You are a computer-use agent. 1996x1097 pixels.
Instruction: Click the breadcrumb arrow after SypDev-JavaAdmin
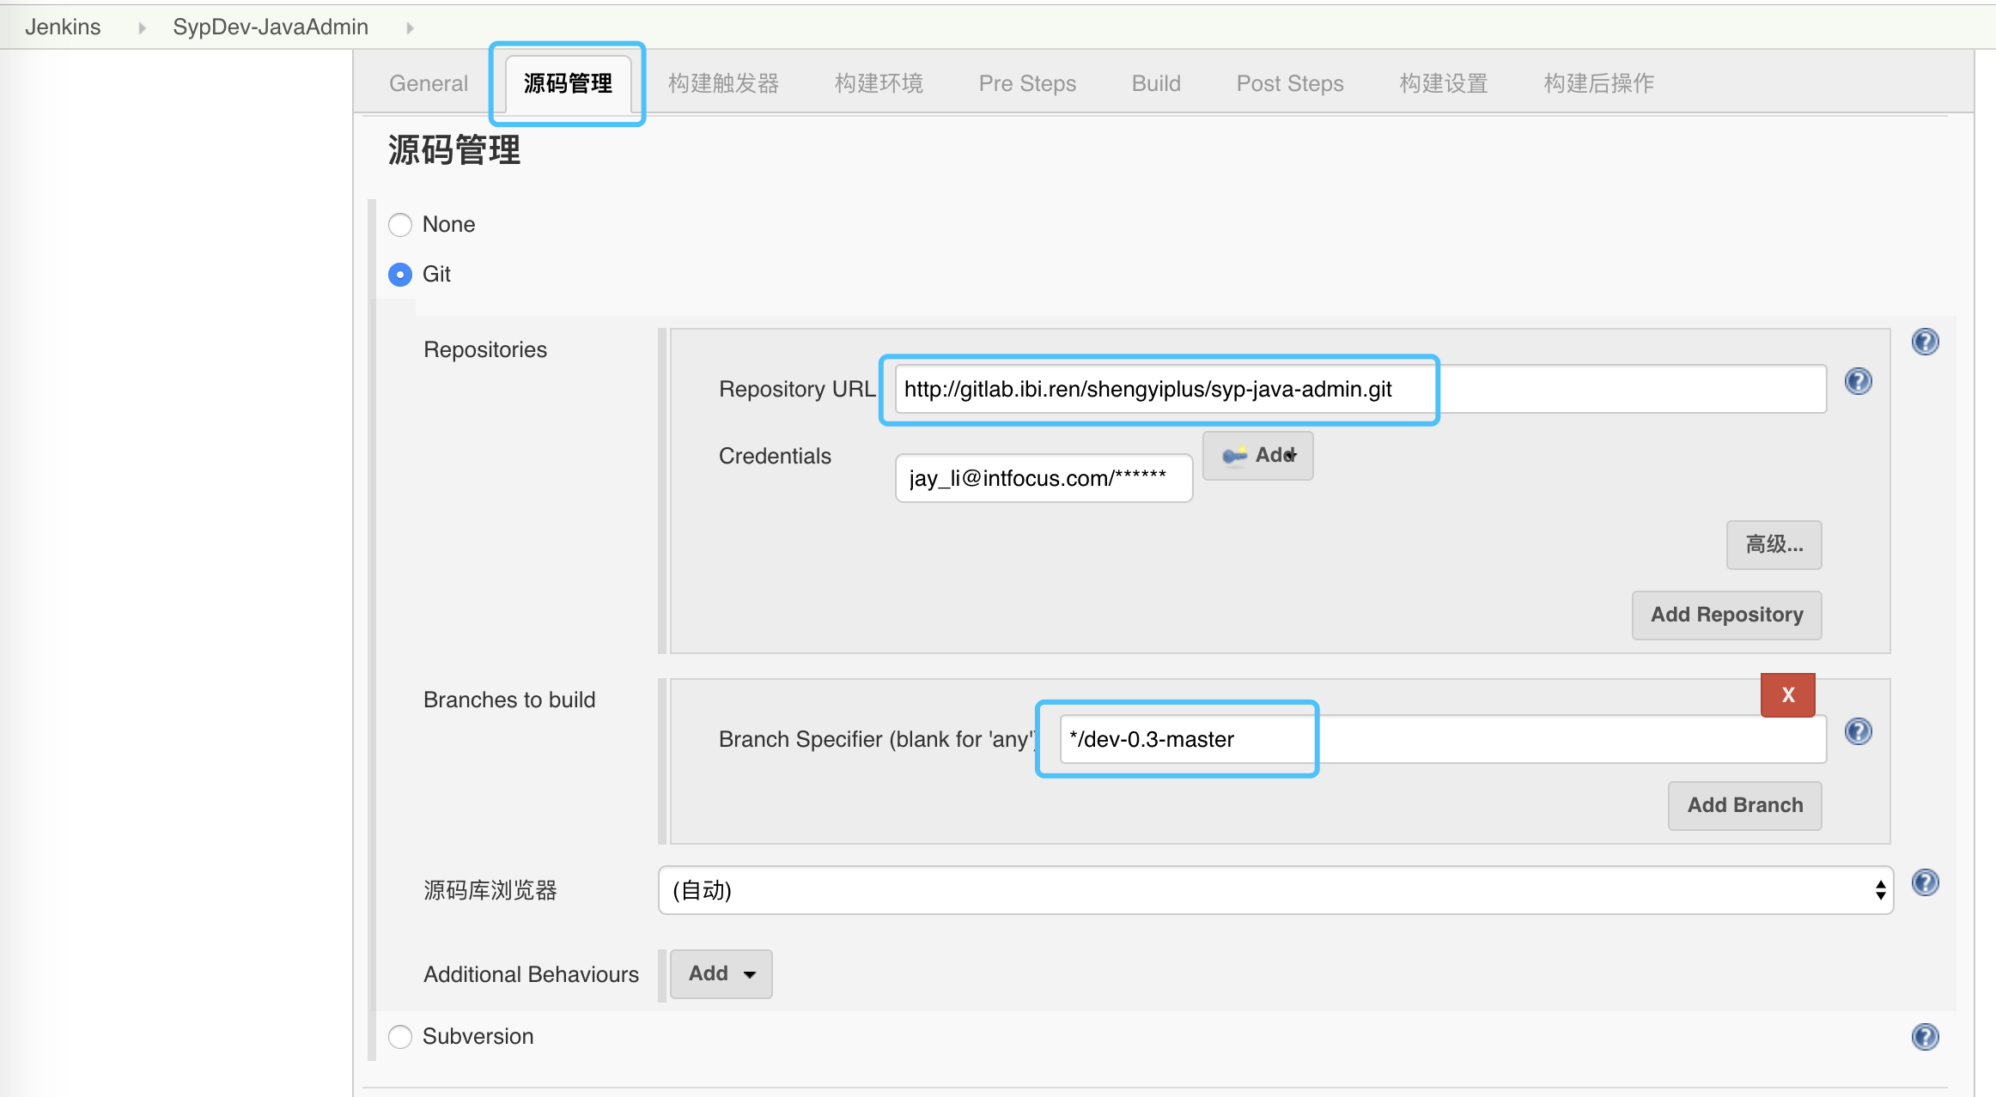click(410, 28)
